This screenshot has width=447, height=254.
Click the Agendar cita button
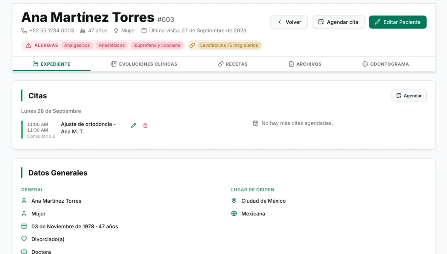pyautogui.click(x=338, y=22)
